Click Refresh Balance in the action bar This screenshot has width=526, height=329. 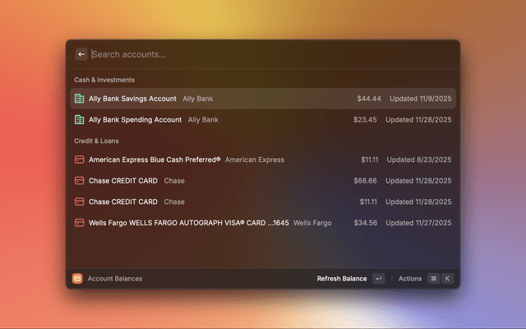[x=342, y=279]
